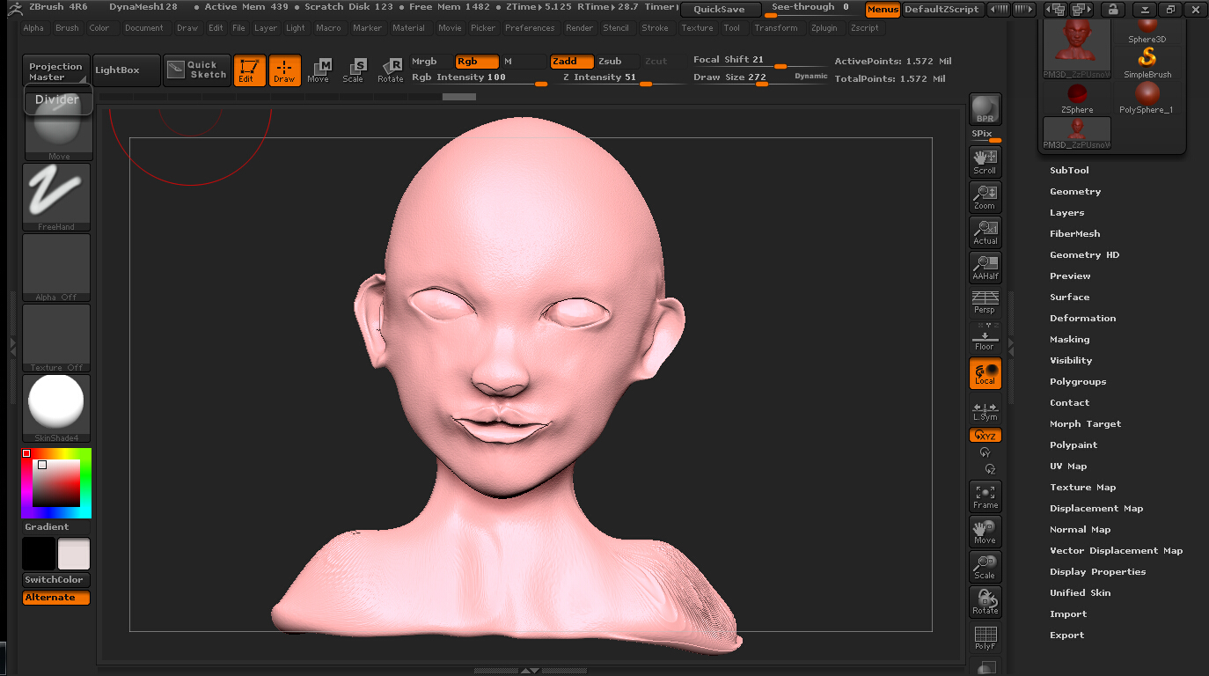The image size is (1209, 676).
Task: Select the AAHalf zoom icon
Action: 985,268
